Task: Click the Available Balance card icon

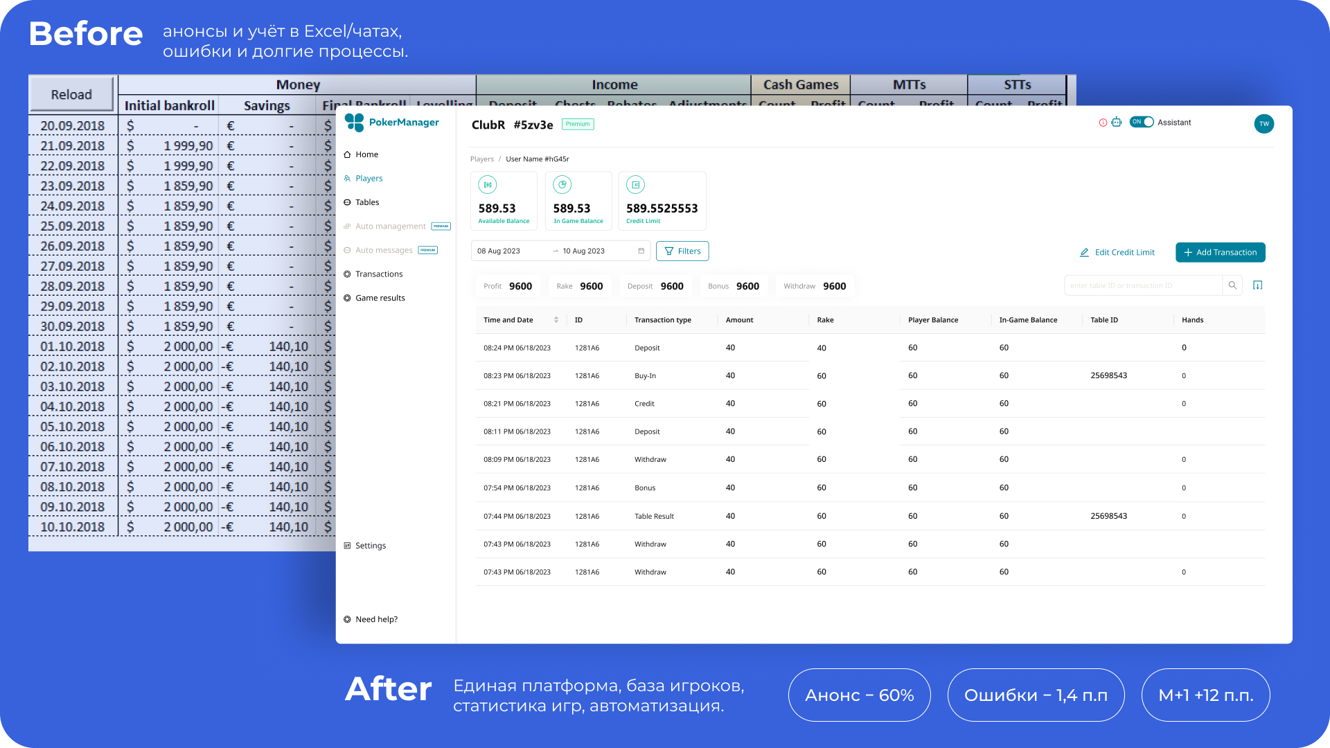Action: click(488, 185)
